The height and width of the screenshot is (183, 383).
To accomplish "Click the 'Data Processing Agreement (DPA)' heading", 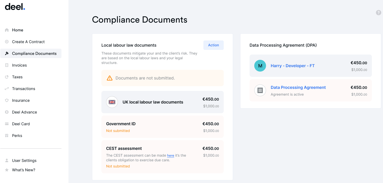I will 283,45.
